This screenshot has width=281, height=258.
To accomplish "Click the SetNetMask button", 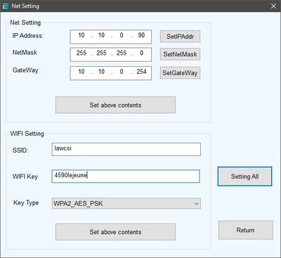I will [180, 54].
